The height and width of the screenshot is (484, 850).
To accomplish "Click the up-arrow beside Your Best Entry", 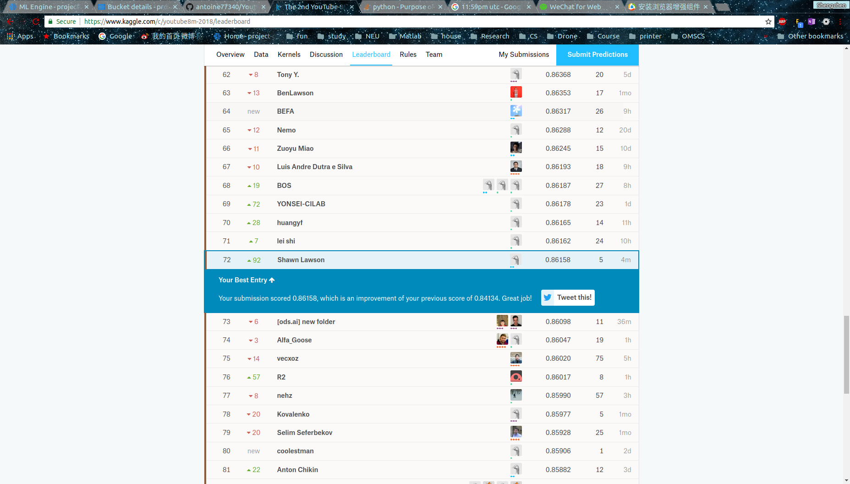I will pyautogui.click(x=272, y=280).
